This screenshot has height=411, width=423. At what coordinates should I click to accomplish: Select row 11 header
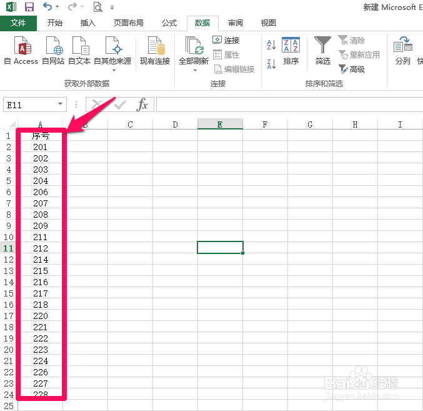8,248
